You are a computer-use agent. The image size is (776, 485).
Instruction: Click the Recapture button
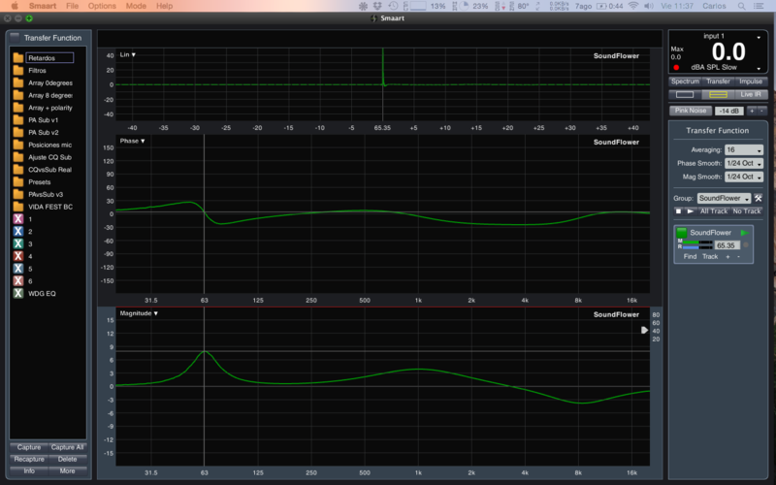(x=29, y=459)
